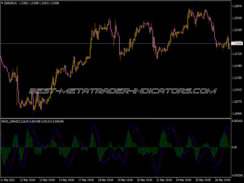Image resolution: width=244 pixels, height=183 pixels.
Task: Click the EURUSD,H1 symbol title
Action: point(11,3)
